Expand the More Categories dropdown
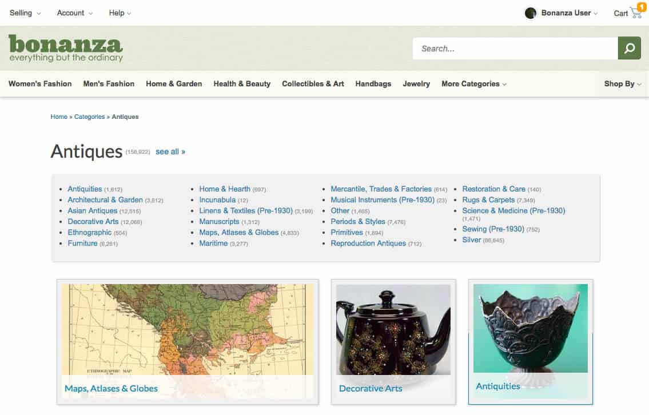 tap(474, 83)
